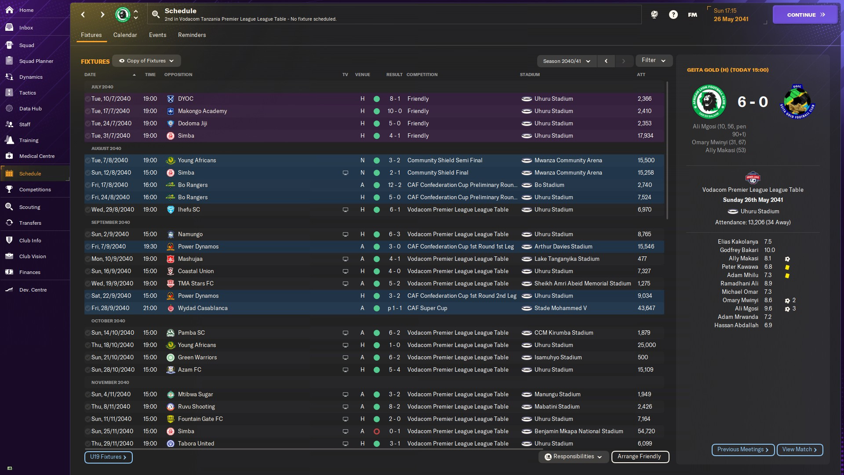The height and width of the screenshot is (475, 844).
Task: Click the African Lyon club badge
Action: click(x=123, y=15)
